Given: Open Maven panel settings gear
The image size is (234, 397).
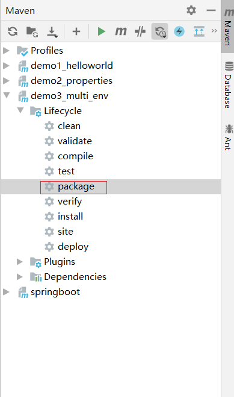Looking at the screenshot, I should 191,10.
